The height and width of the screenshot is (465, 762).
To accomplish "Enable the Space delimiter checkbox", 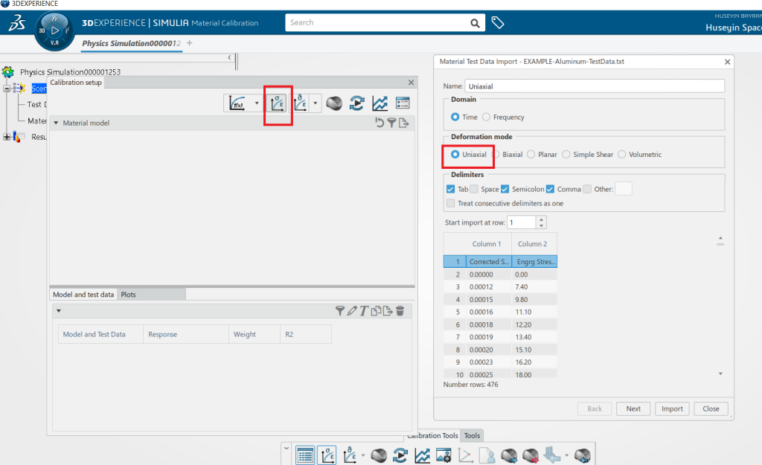I will pyautogui.click(x=474, y=189).
